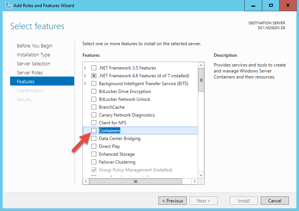Expand Background Intelligent Transfer Service node
The width and height of the screenshot is (299, 211).
click(85, 84)
